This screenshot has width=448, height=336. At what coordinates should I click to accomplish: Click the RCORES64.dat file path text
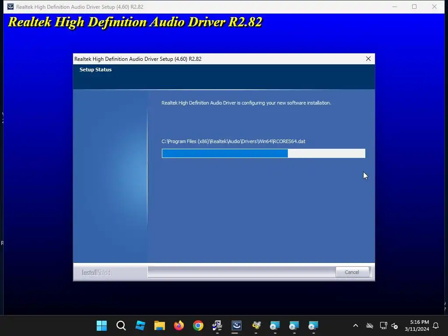pyautogui.click(x=234, y=141)
